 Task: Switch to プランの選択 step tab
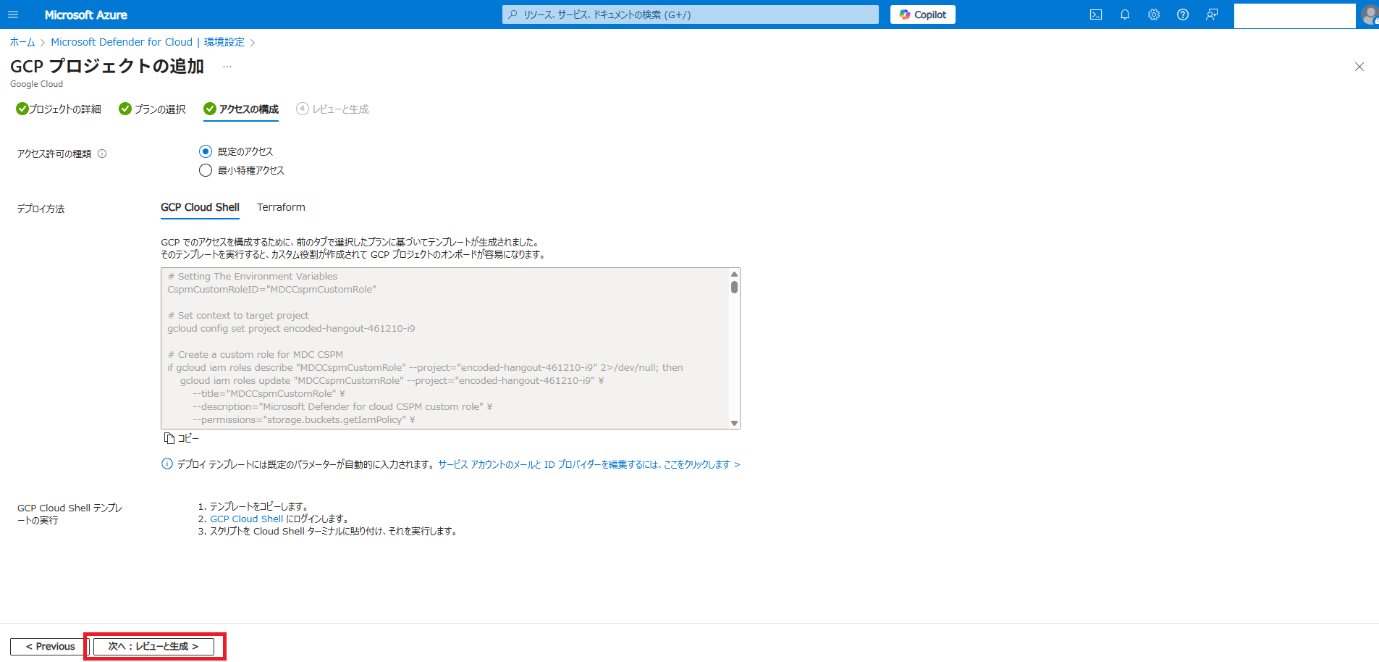point(153,109)
